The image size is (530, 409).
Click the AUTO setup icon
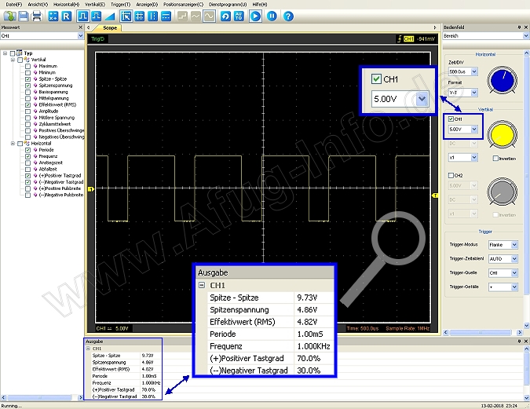point(239,16)
